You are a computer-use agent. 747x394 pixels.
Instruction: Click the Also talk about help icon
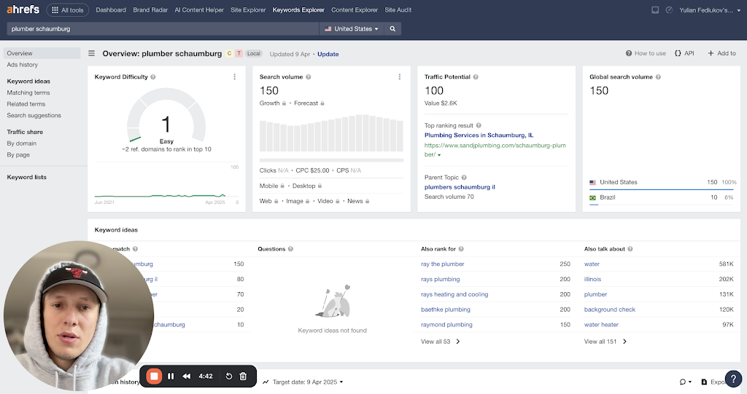tap(630, 249)
